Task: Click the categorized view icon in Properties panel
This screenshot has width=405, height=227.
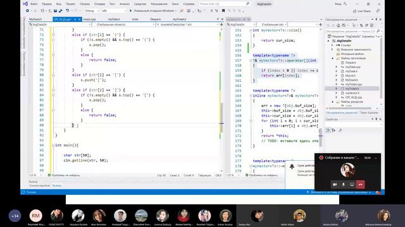Action: coord(328,131)
